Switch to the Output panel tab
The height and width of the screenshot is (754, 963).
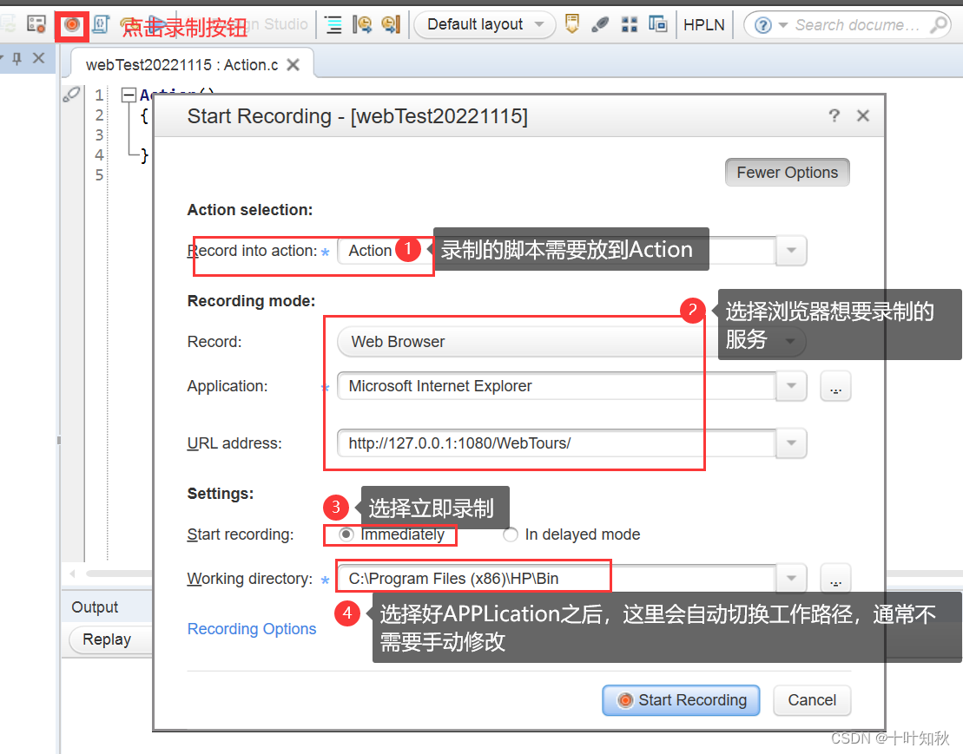95,607
